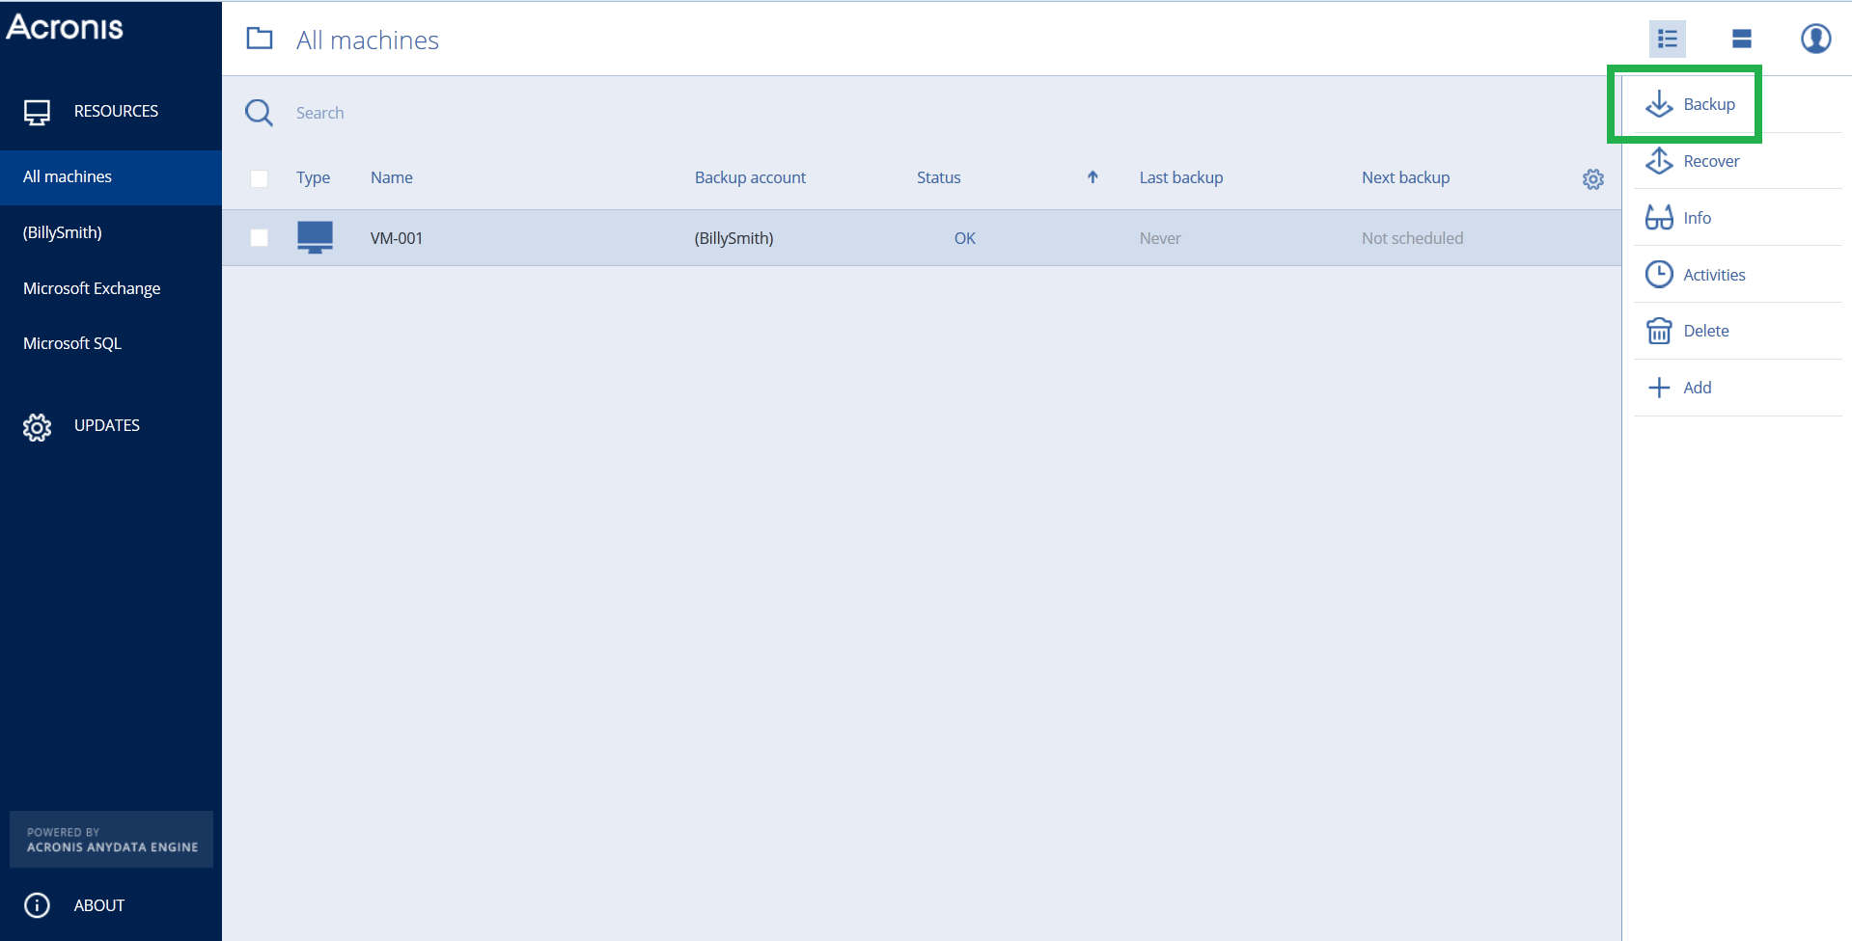
Task: Click (BillySmith) account cell in VM-001 row
Action: click(x=733, y=238)
